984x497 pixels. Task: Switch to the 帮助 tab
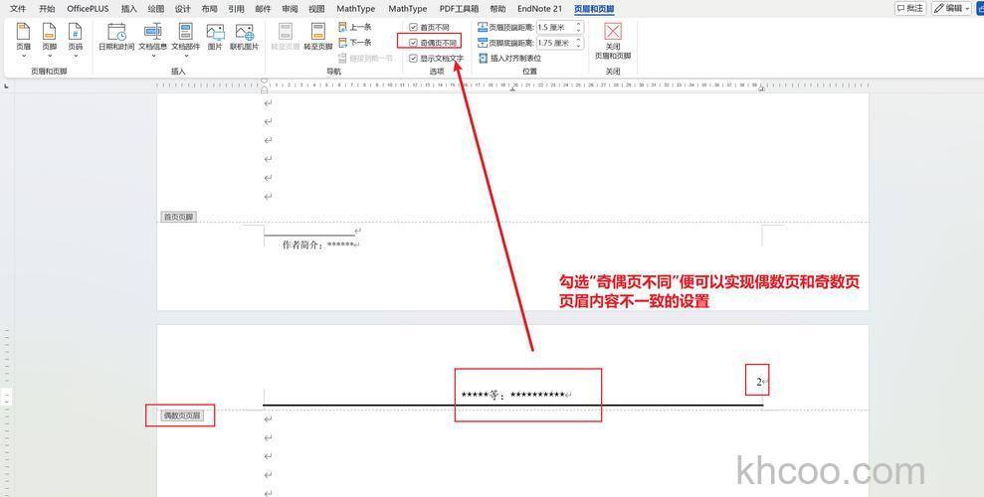coord(497,9)
